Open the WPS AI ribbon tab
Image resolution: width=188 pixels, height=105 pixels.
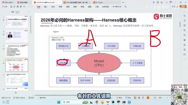[117, 7]
